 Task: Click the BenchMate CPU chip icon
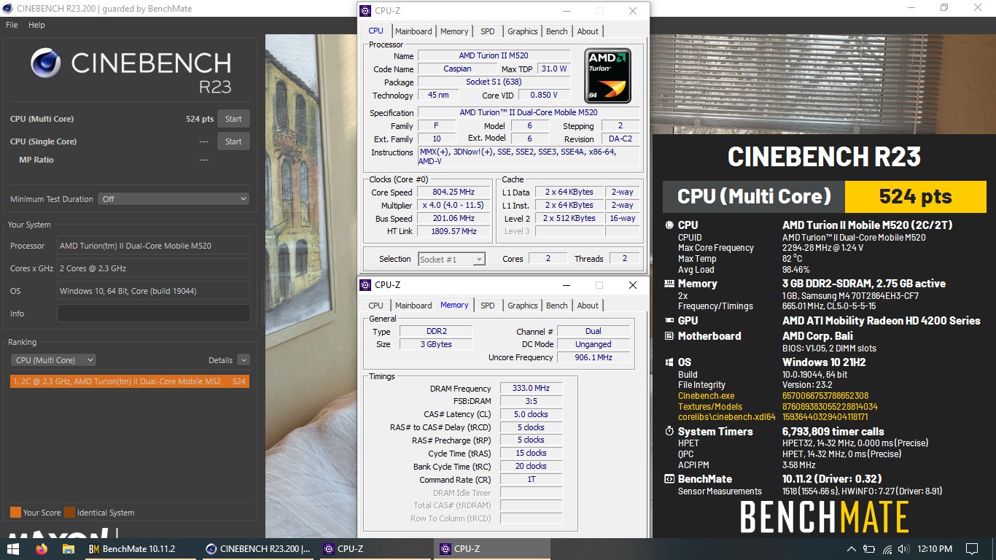click(x=669, y=225)
